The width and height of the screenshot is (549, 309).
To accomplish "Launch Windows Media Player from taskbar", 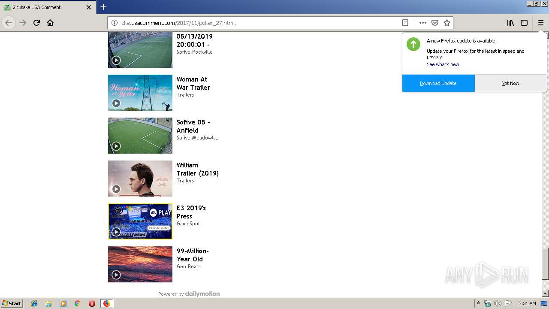I will point(63,303).
